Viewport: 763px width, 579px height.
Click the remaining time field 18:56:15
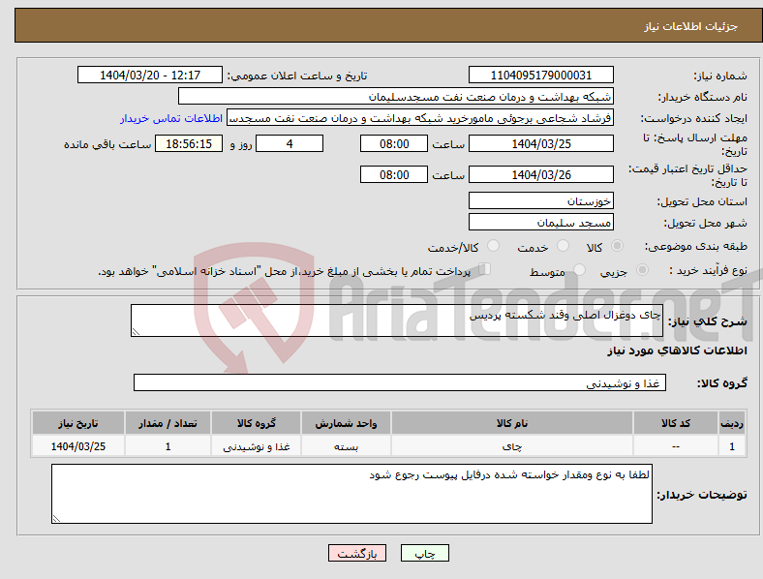[x=189, y=143]
